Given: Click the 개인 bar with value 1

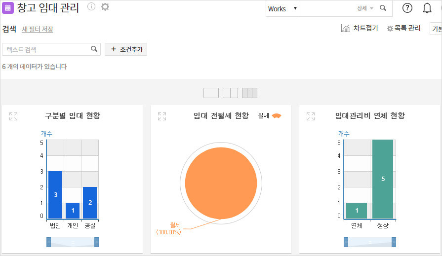Looking at the screenshot, I should tap(73, 211).
